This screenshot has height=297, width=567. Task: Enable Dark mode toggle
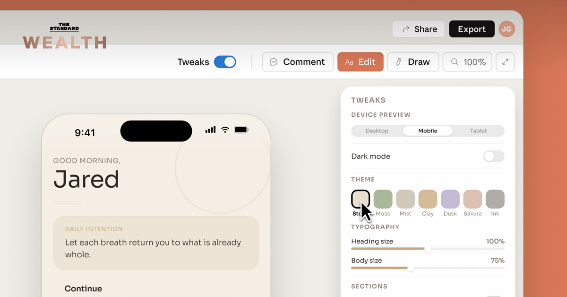[x=494, y=157]
